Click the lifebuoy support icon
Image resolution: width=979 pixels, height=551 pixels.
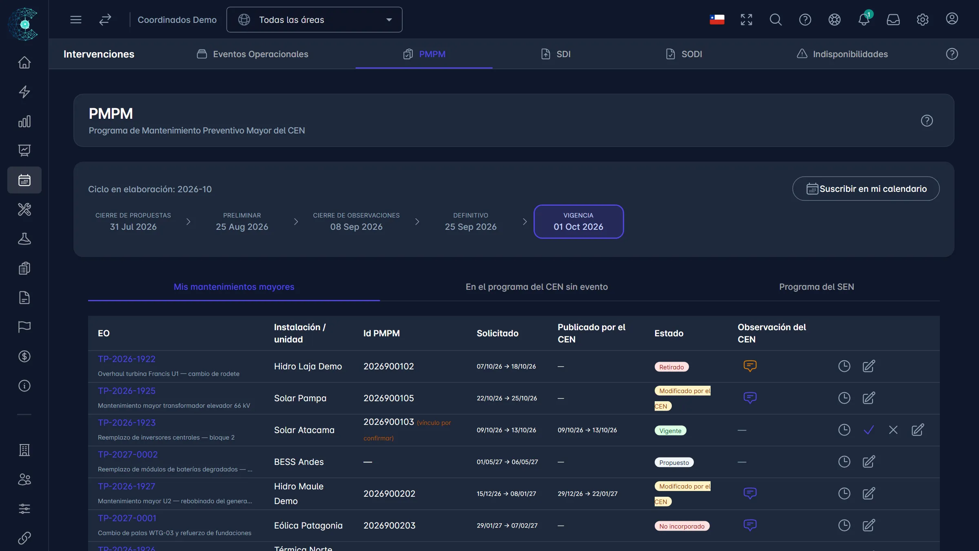pos(834,20)
